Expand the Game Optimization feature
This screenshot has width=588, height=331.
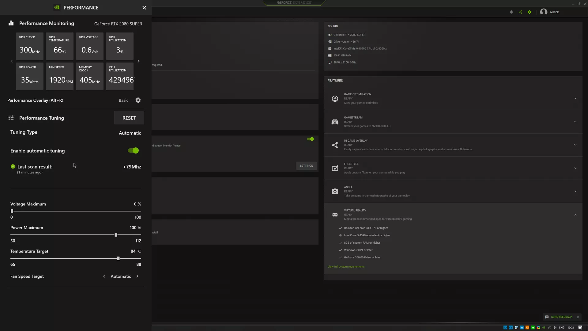click(x=575, y=98)
